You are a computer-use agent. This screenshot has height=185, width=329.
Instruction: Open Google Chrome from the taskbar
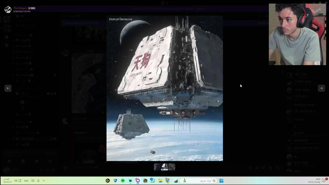click(168, 181)
